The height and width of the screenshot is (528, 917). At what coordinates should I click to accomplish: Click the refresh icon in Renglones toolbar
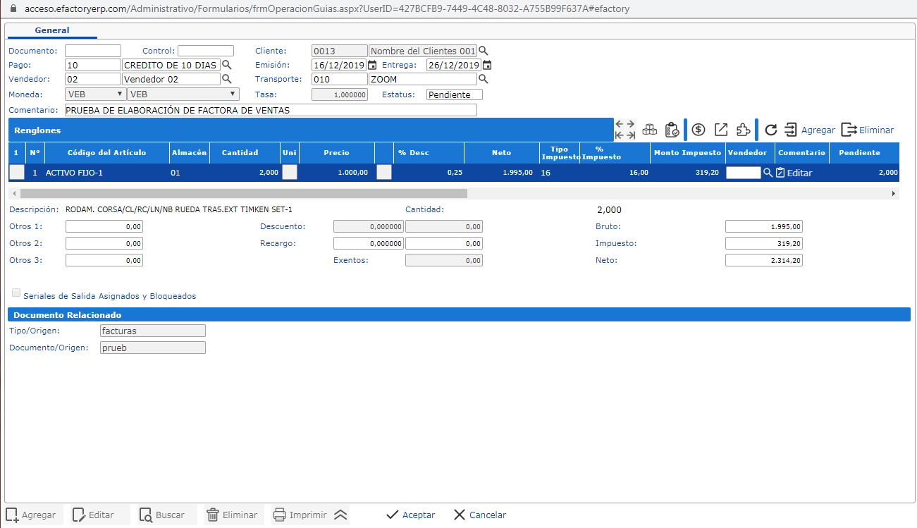771,130
